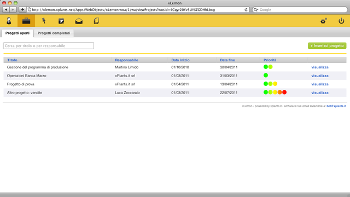
Task: Open the bot@xplants.it email link
Action: (336, 106)
